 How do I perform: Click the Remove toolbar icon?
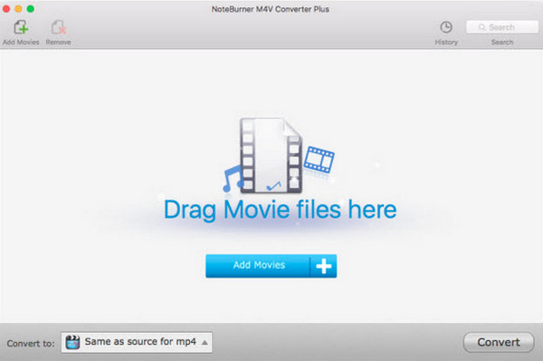point(58,27)
